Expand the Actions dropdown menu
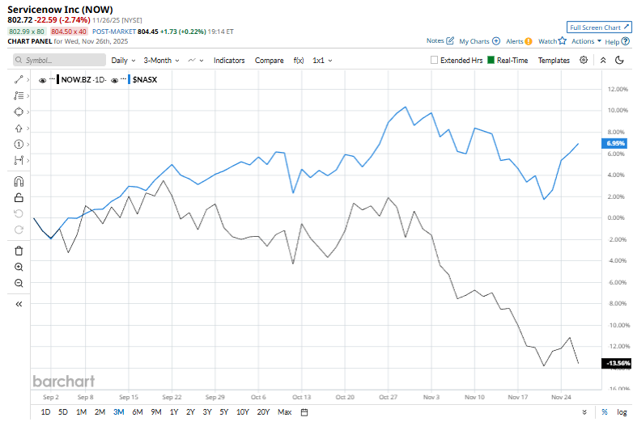633x426 pixels. pos(586,41)
